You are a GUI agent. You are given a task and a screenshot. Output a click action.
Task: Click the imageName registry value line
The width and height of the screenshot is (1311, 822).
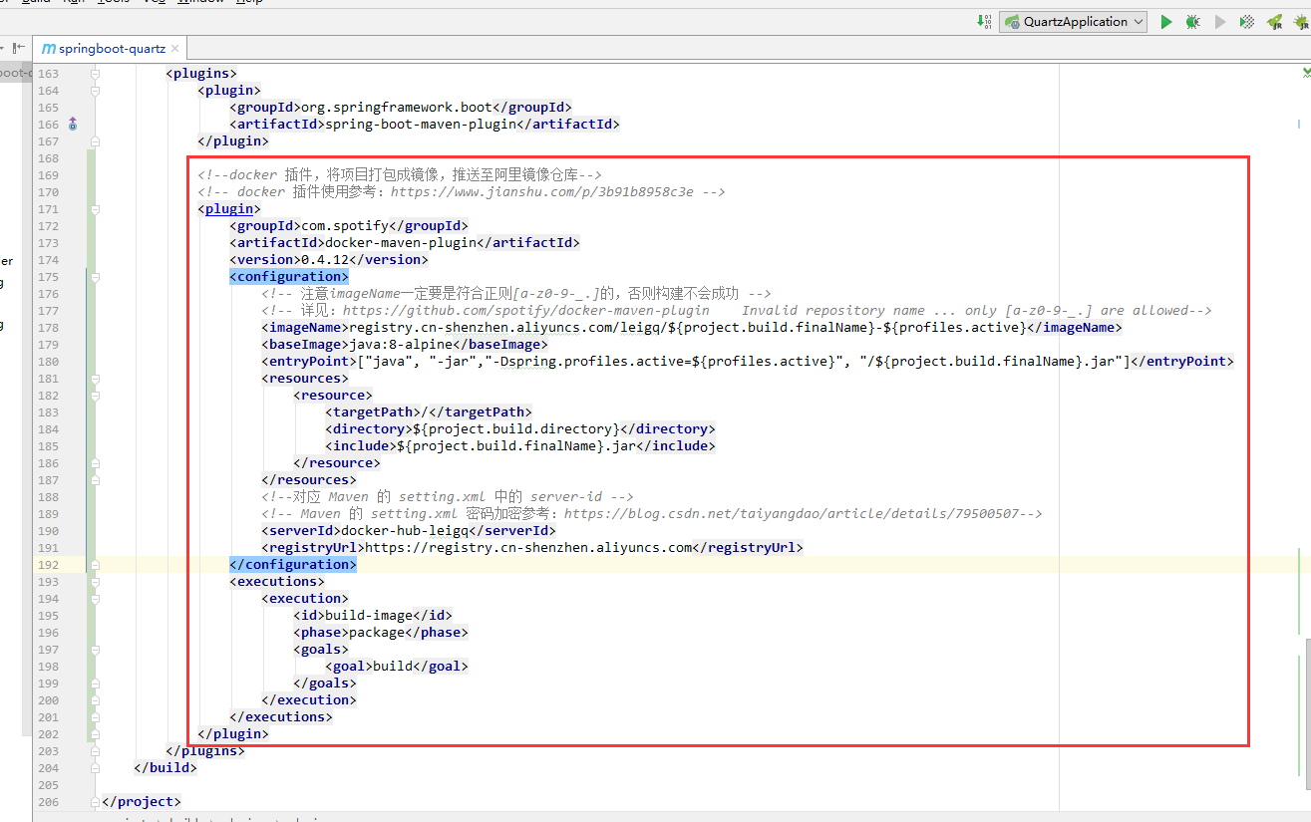click(692, 328)
